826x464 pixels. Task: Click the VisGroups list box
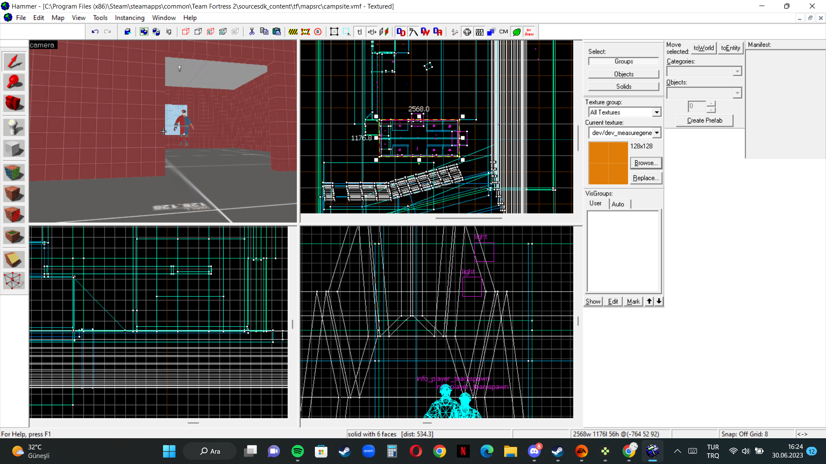[x=623, y=251]
